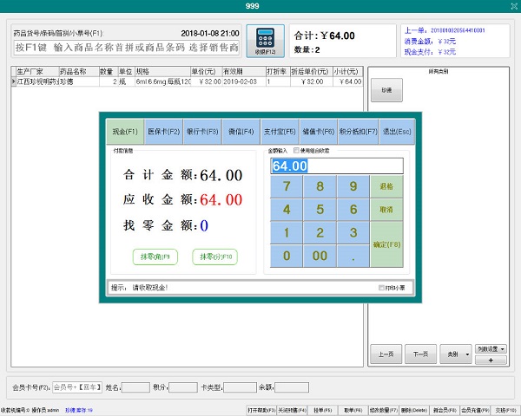The height and width of the screenshot is (416, 521).
Task: Select the 微信(F4) payment tab
Action: tap(241, 132)
